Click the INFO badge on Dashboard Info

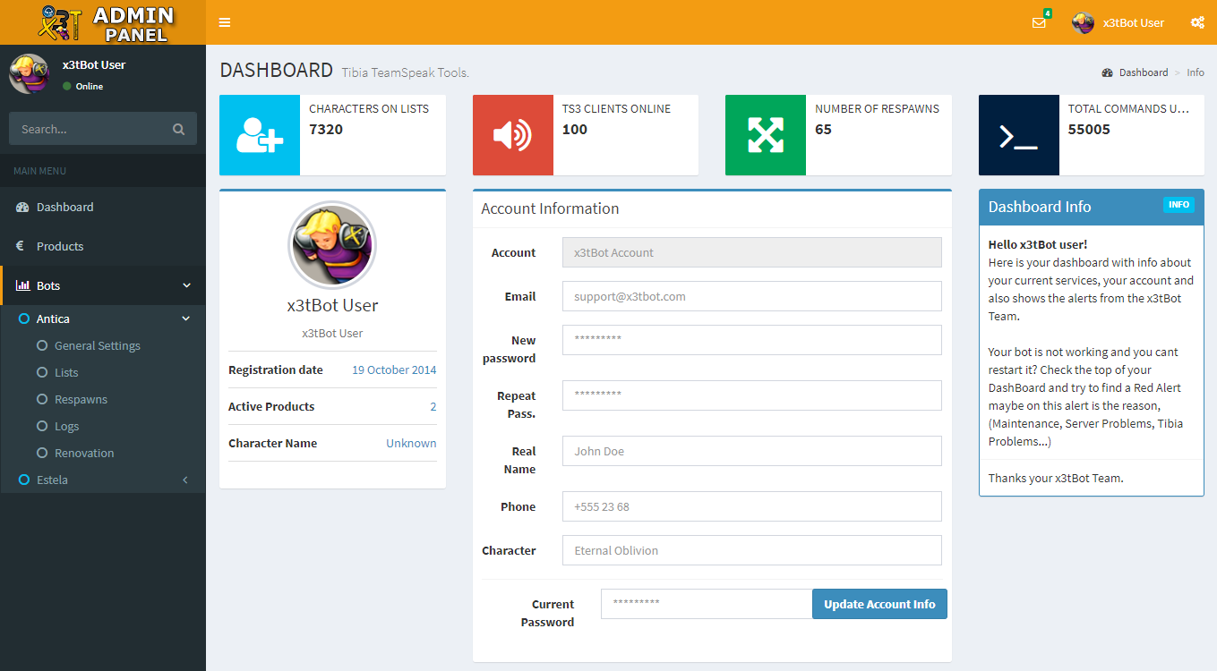tap(1178, 205)
